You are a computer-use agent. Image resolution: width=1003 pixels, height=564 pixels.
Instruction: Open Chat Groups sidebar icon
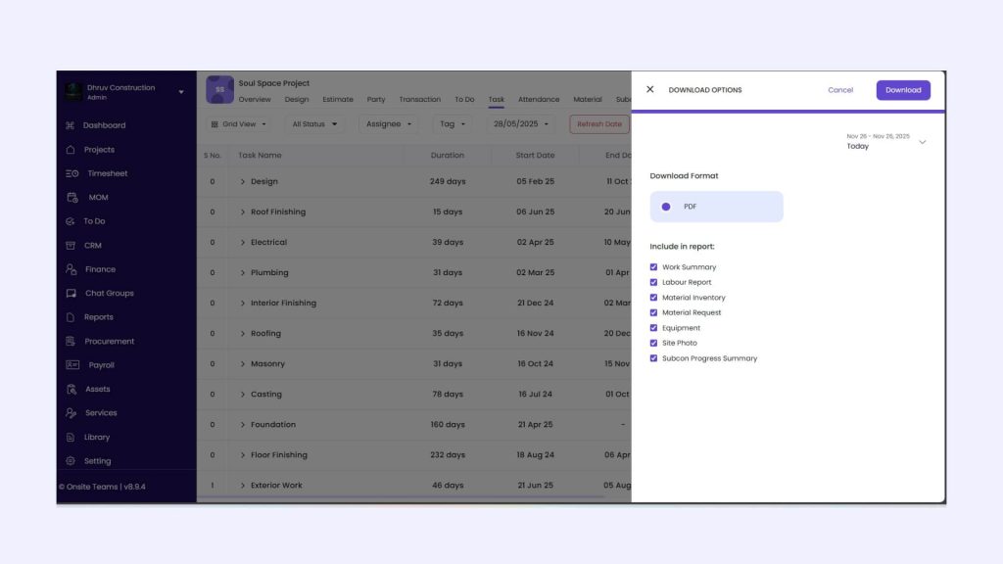[71, 294]
